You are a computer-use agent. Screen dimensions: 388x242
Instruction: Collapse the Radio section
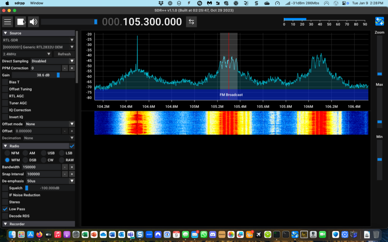click(6, 146)
